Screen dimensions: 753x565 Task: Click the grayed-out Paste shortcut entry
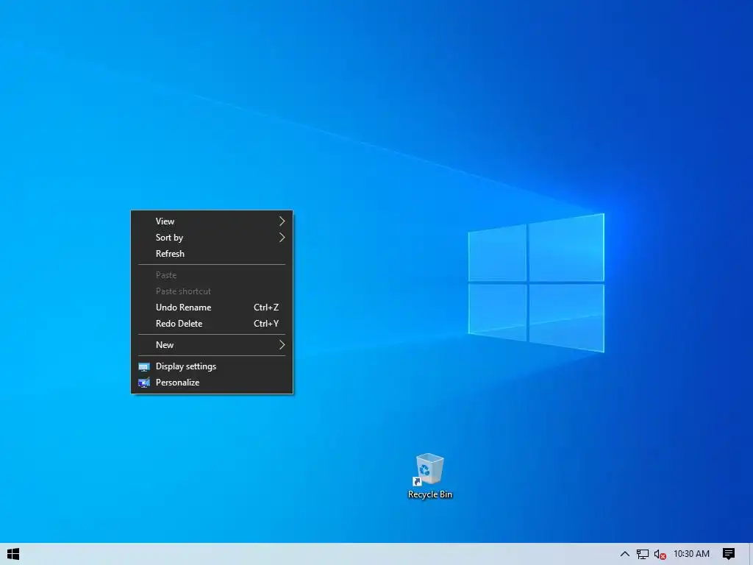(x=212, y=291)
